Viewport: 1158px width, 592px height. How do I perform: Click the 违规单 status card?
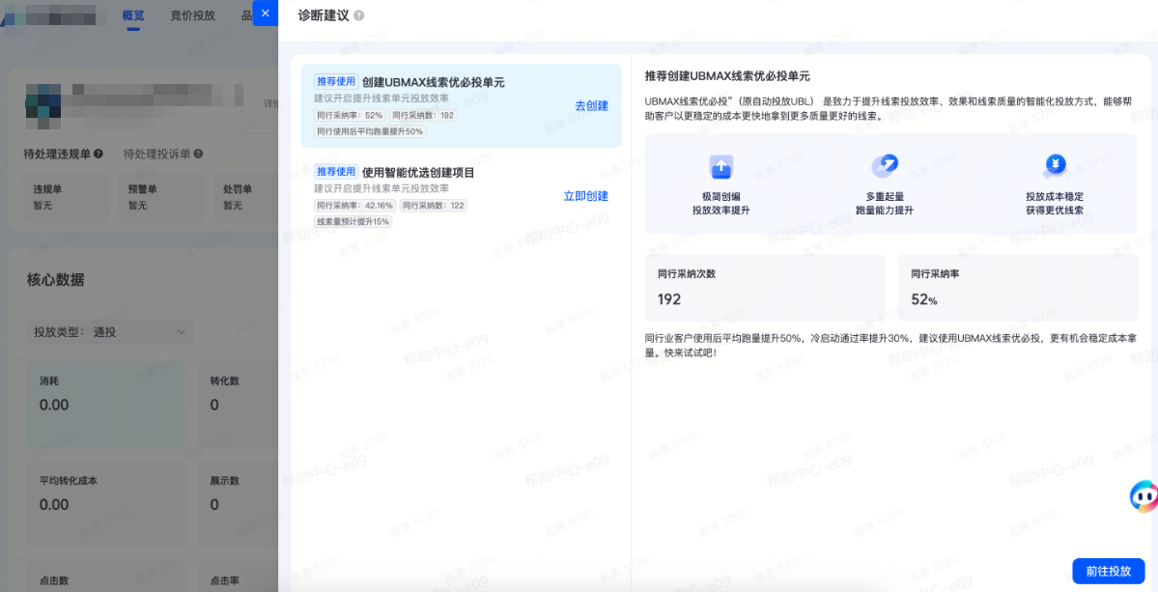pyautogui.click(x=66, y=197)
